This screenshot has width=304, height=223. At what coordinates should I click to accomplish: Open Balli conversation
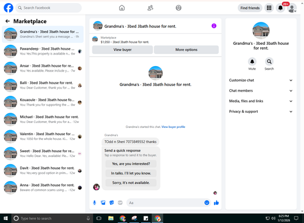click(x=43, y=85)
